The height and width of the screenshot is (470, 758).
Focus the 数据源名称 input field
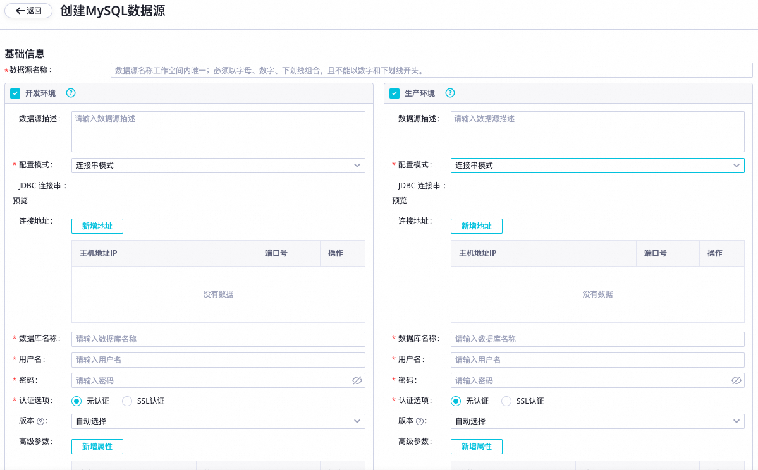[431, 70]
